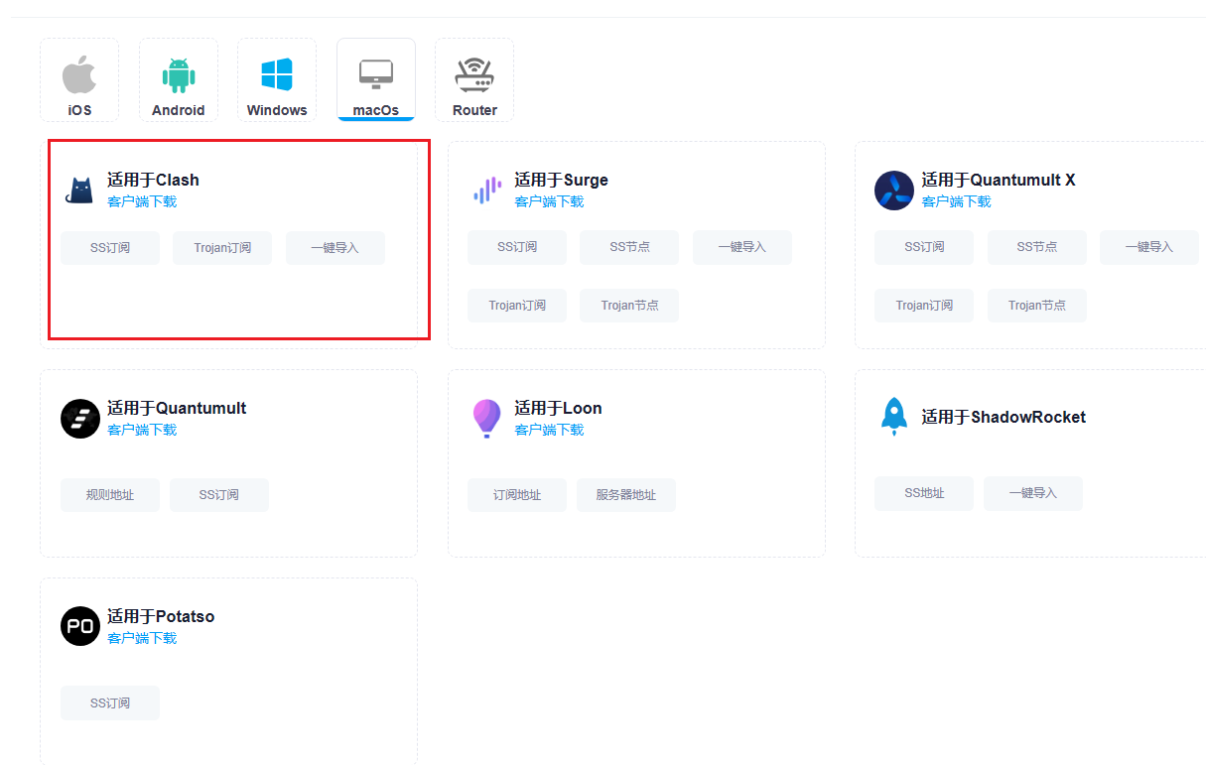This screenshot has height=765, width=1206.
Task: Select the Android platform tab
Action: (178, 80)
